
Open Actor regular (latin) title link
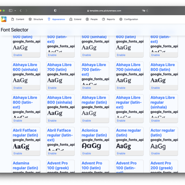(x=163, y=133)
